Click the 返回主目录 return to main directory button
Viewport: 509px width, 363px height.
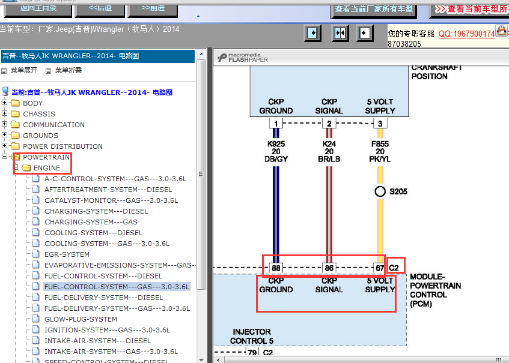click(x=38, y=10)
